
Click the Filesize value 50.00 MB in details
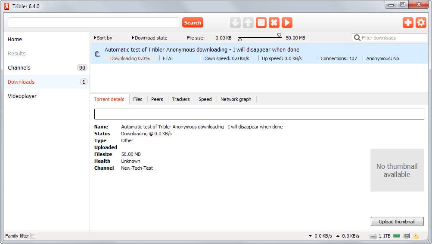tap(131, 154)
